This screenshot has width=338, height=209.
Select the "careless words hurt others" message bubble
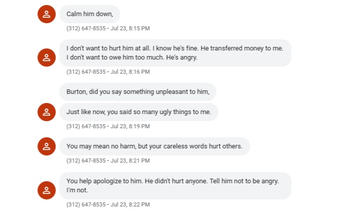[154, 146]
